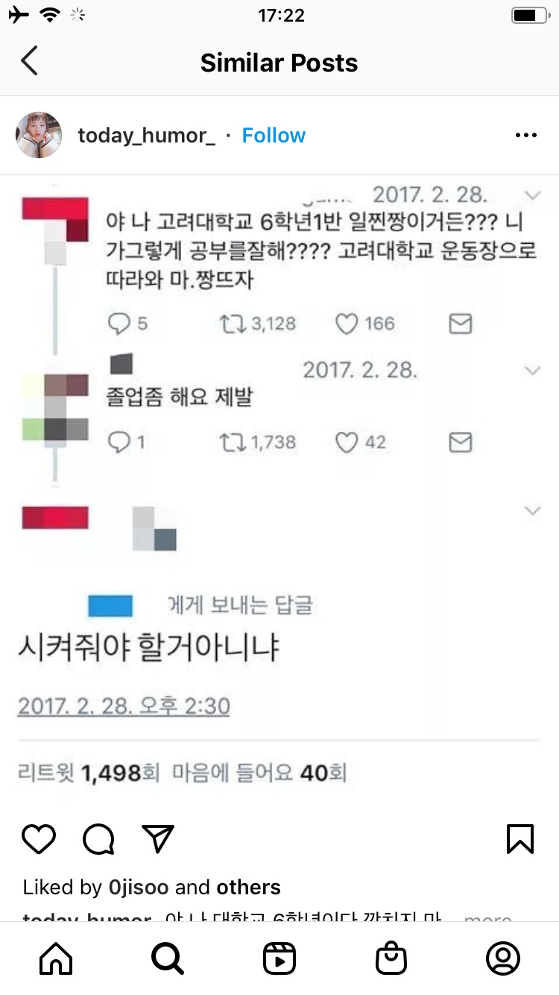Tap today_humor_ profile picture avatar
Viewport: 559px width, 995px height.
pos(39,135)
